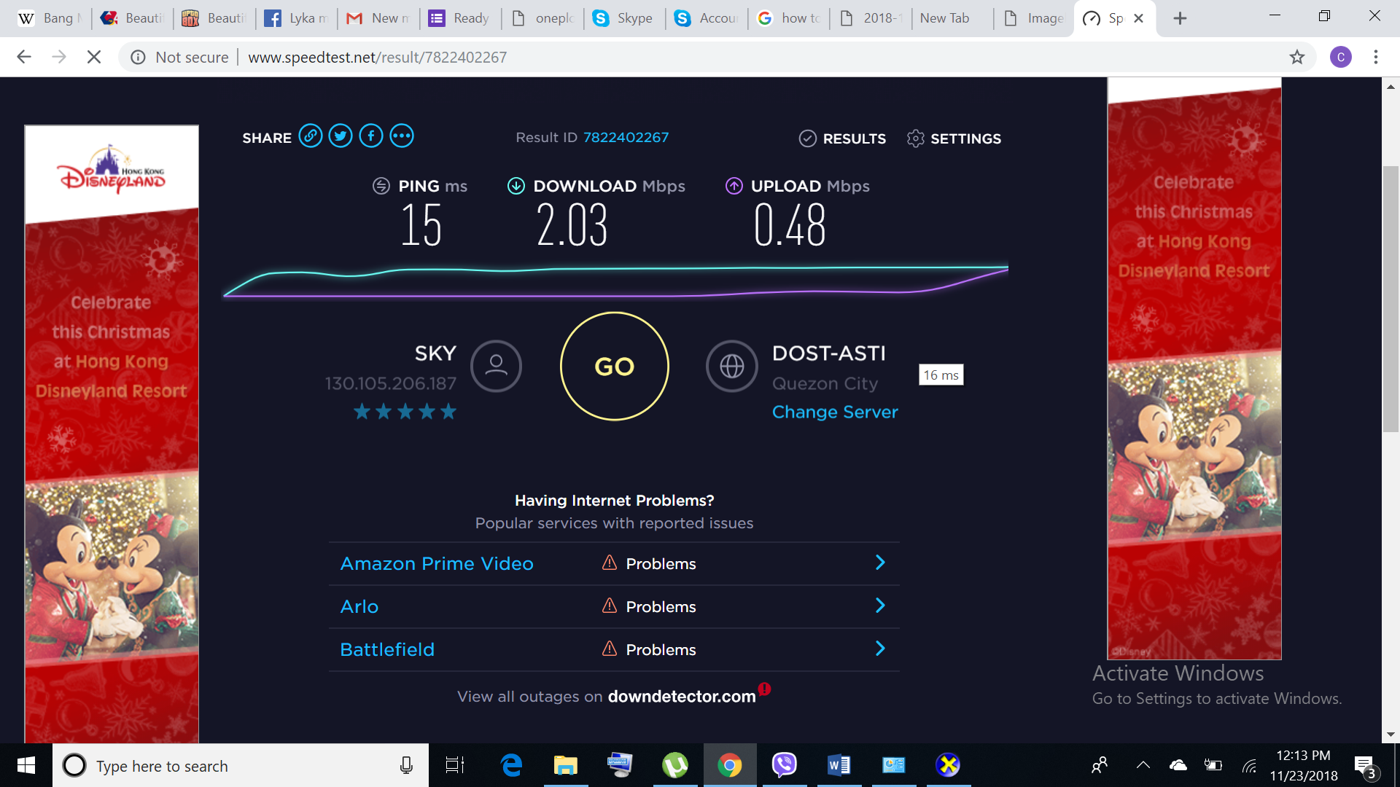1400x787 pixels.
Task: Open the RESULTS history
Action: pos(843,138)
